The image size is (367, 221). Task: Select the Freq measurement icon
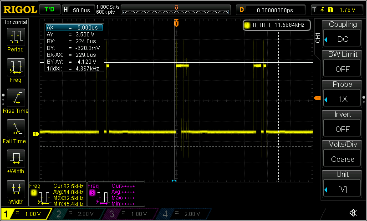pyautogui.click(x=16, y=67)
